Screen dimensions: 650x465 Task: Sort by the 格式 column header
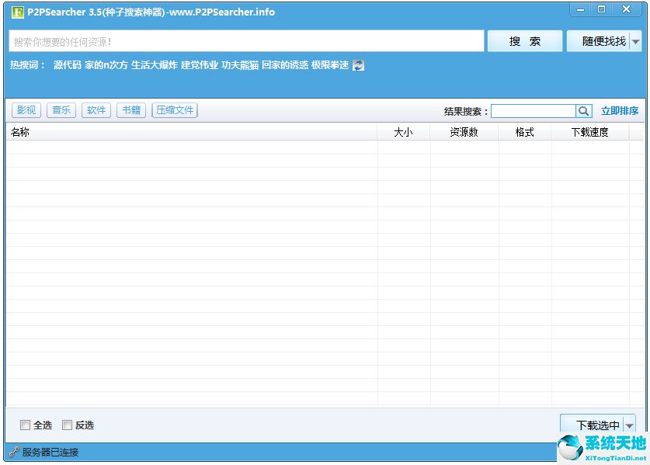525,132
